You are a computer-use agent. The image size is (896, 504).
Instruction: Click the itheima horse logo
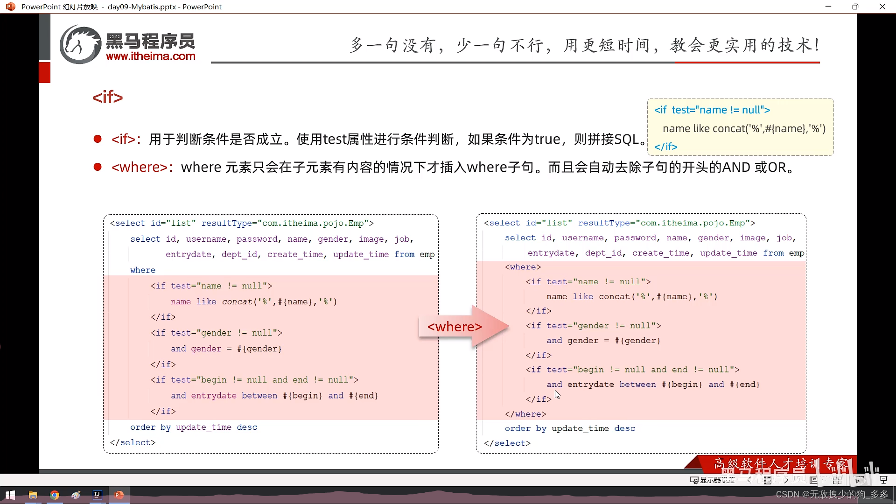80,45
